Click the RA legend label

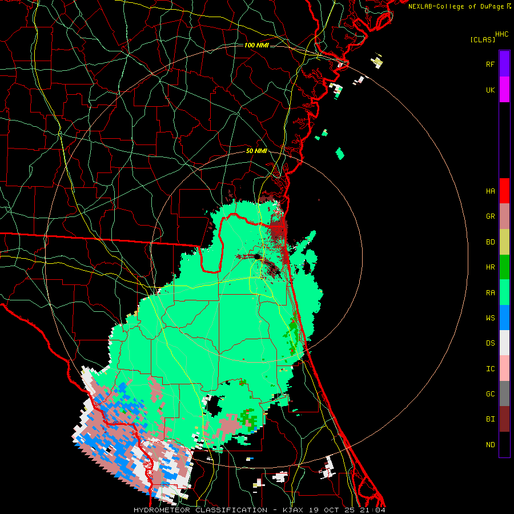click(x=490, y=292)
